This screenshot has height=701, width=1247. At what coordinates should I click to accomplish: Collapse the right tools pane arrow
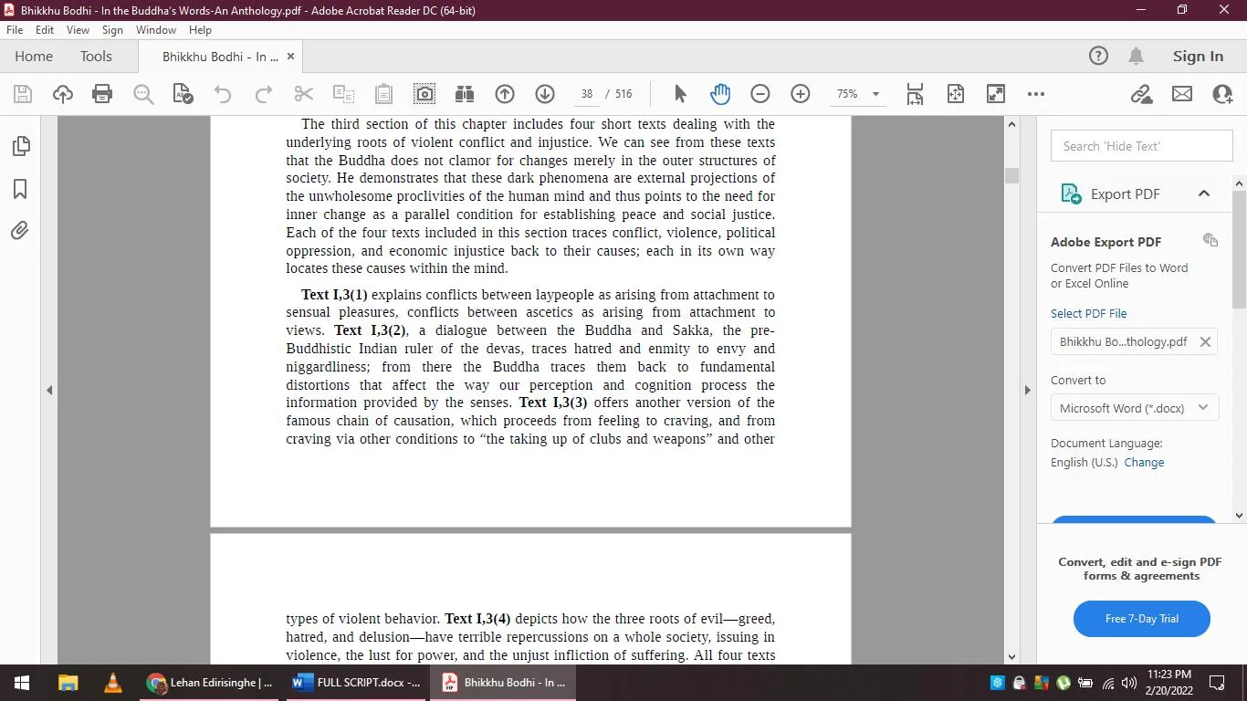point(1027,390)
